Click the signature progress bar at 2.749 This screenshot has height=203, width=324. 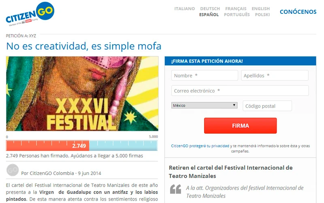pyautogui.click(x=82, y=145)
